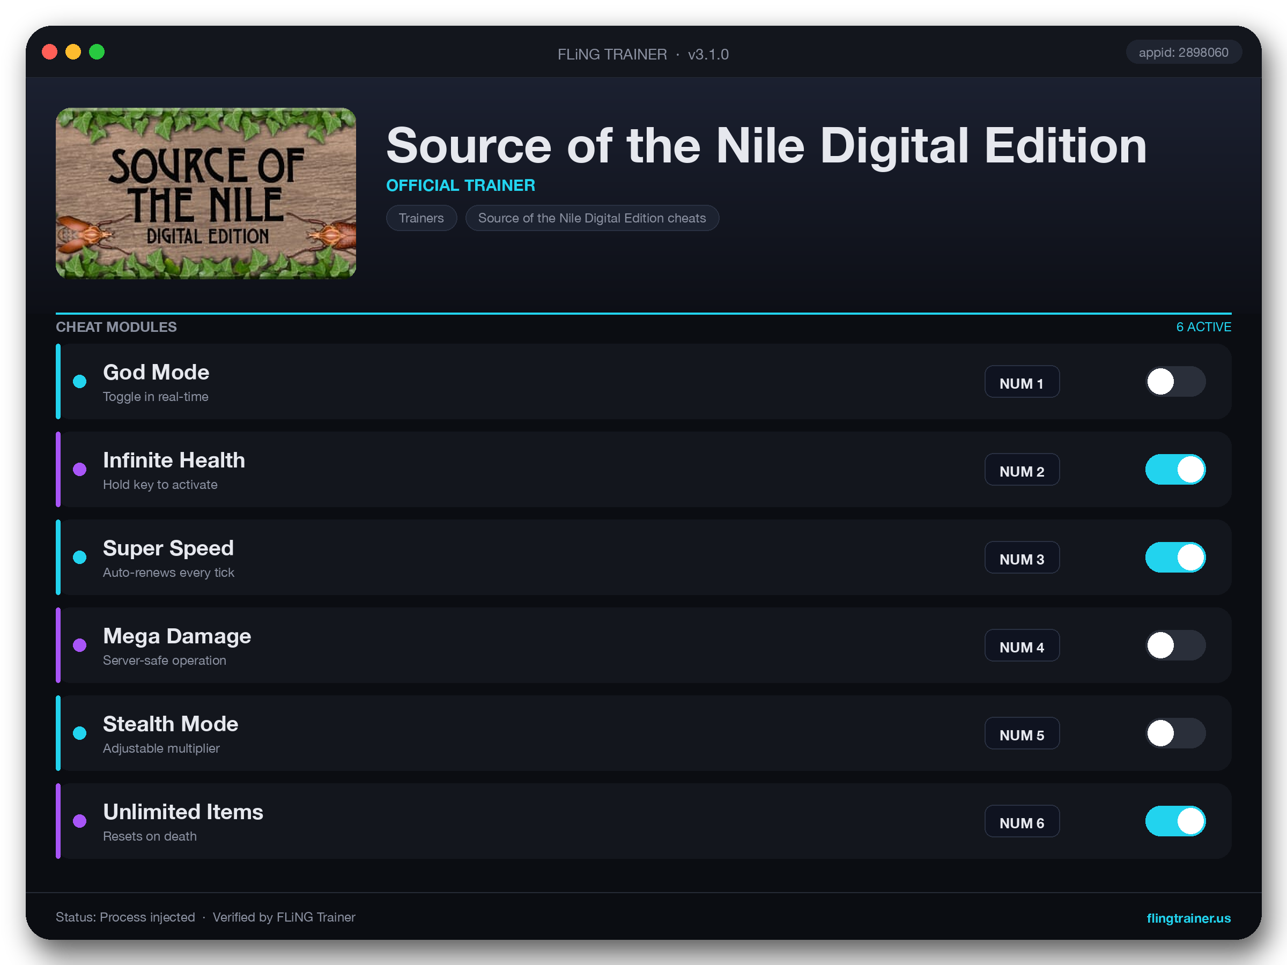Minimize the window using yellow button
Viewport: 1287px width, 965px height.
pos(73,52)
